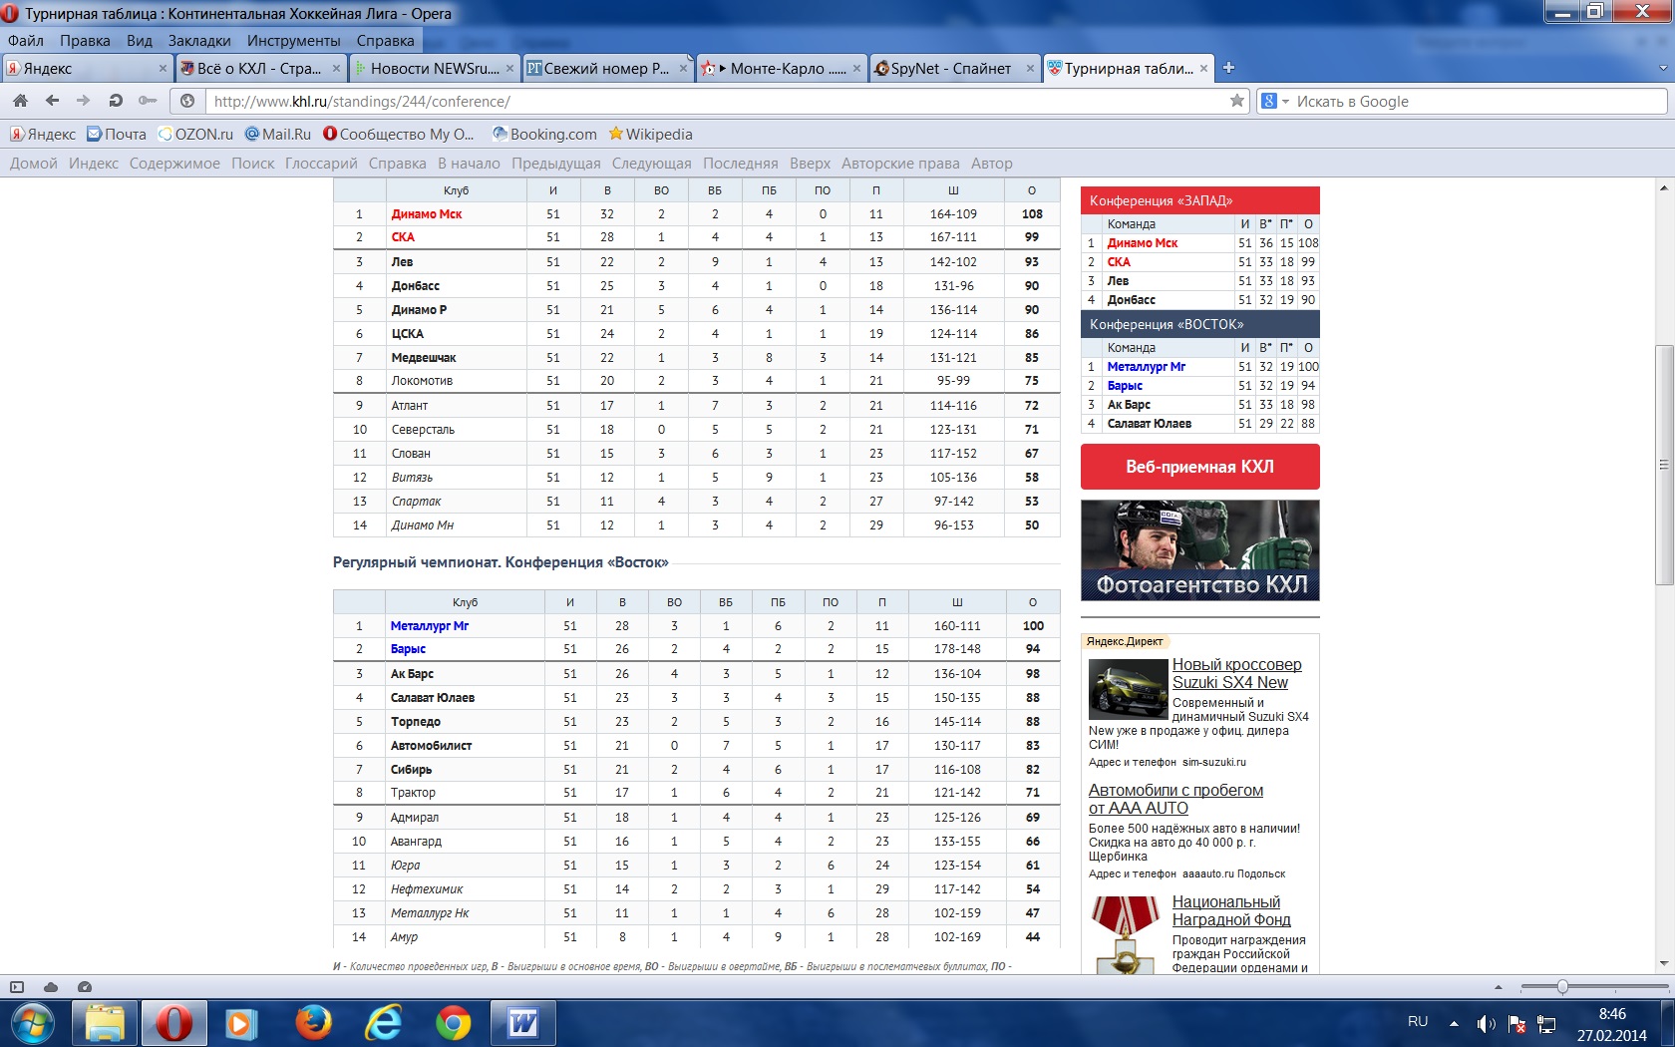This screenshot has width=1675, height=1047.
Task: Show site info globe badge in address bar
Action: coord(187,101)
